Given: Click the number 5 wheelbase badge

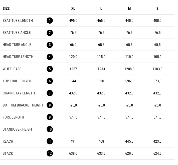Looking at the screenshot, I should click(50, 69).
